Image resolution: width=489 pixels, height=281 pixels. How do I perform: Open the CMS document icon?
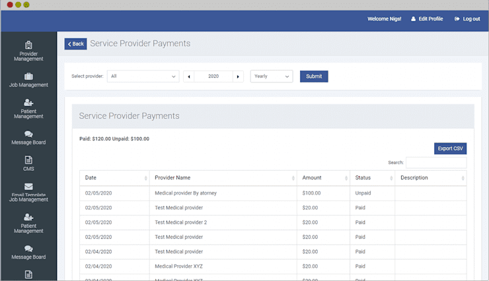point(28,160)
